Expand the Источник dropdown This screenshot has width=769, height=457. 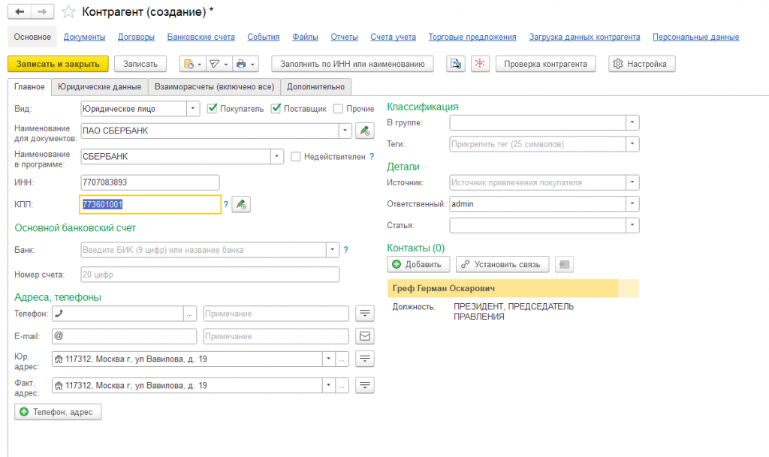[632, 182]
